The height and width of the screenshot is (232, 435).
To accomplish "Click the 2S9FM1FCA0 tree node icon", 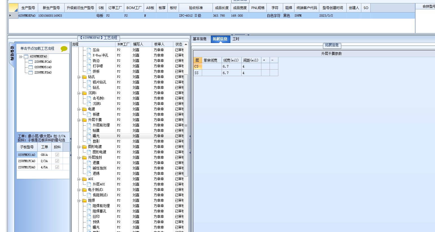I will (x=31, y=62).
